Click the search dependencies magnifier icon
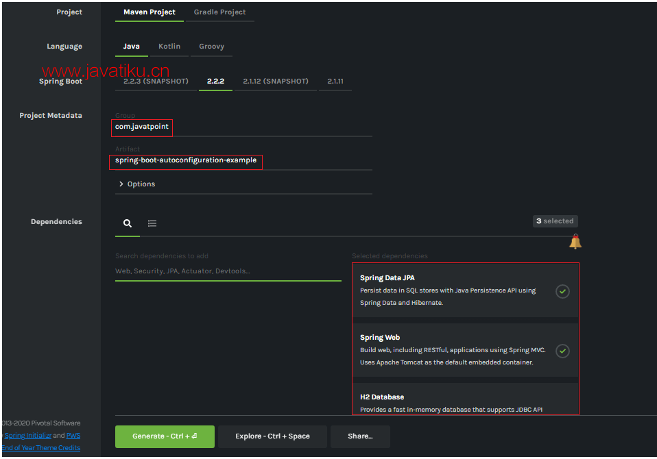 pyautogui.click(x=127, y=223)
